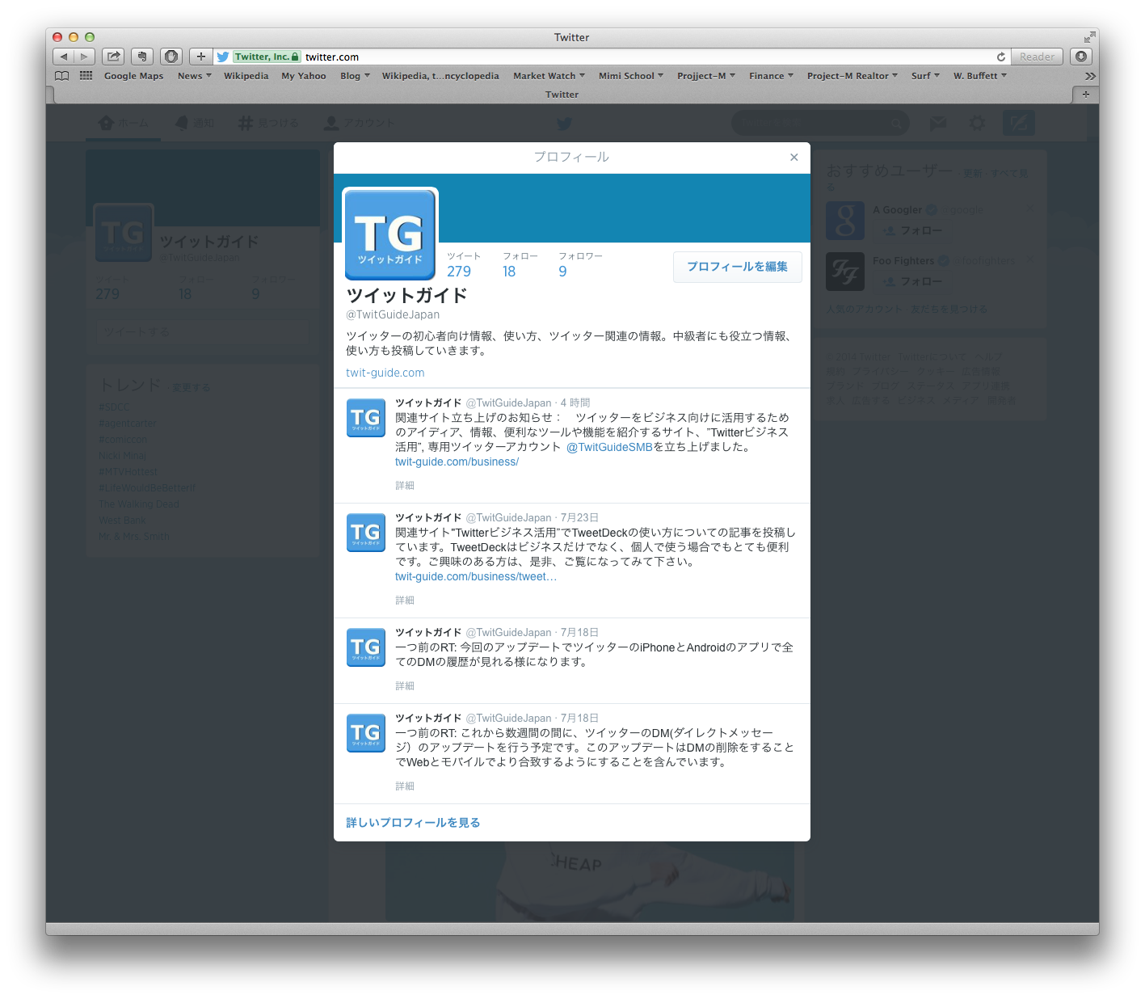Click A Googler avatar thumbnail
This screenshot has height=999, width=1145.
point(845,221)
